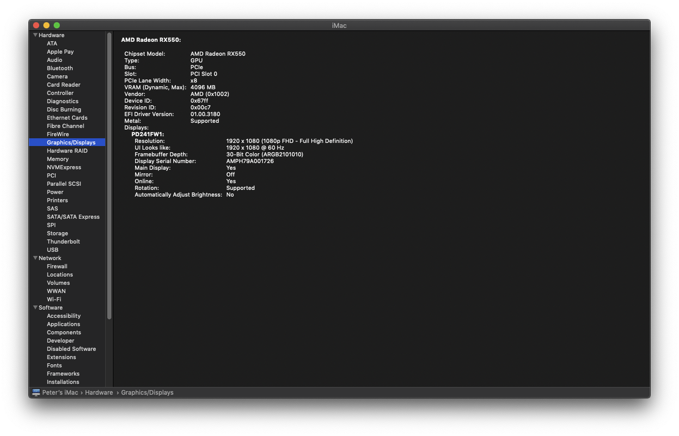Select Fibre Channel entry

[65, 126]
